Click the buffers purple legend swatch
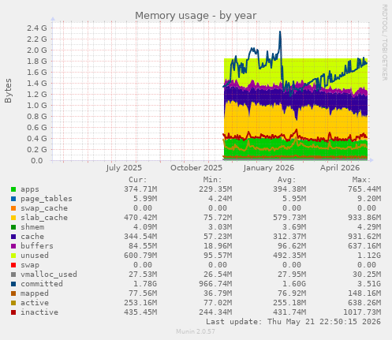Image resolution: width=392 pixels, height=340 pixels. (13, 246)
